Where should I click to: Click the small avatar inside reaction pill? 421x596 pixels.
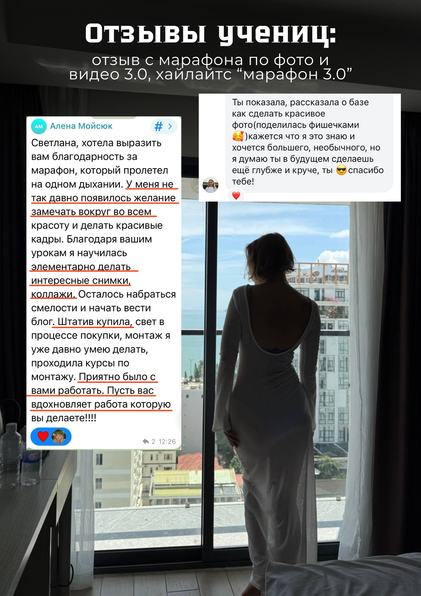[59, 436]
